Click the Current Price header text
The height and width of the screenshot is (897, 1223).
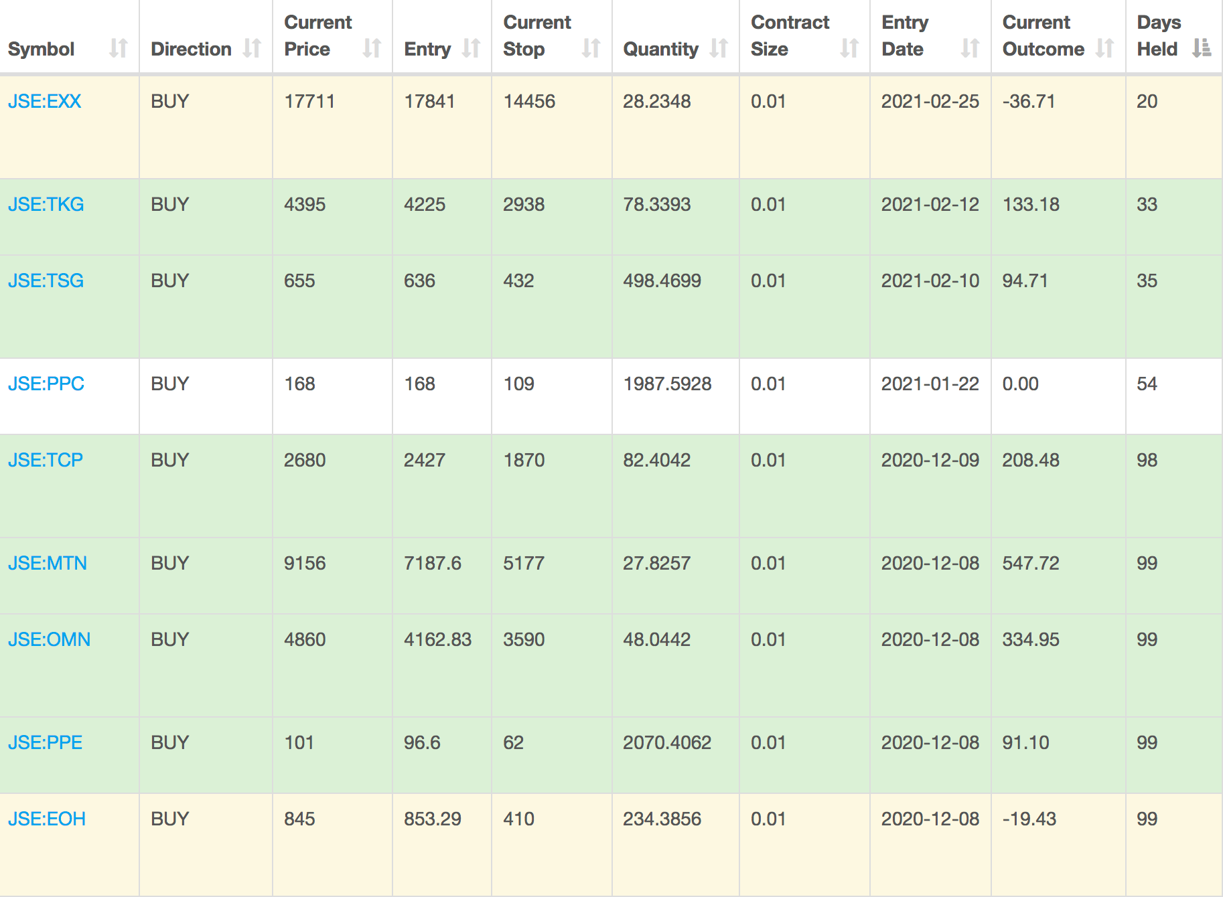(317, 35)
